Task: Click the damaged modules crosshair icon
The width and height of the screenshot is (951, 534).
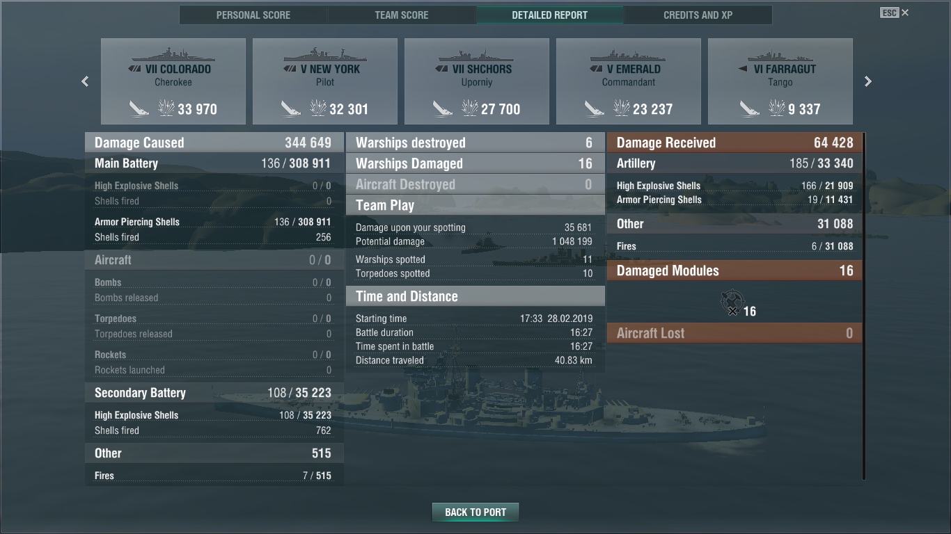Action: [x=731, y=302]
